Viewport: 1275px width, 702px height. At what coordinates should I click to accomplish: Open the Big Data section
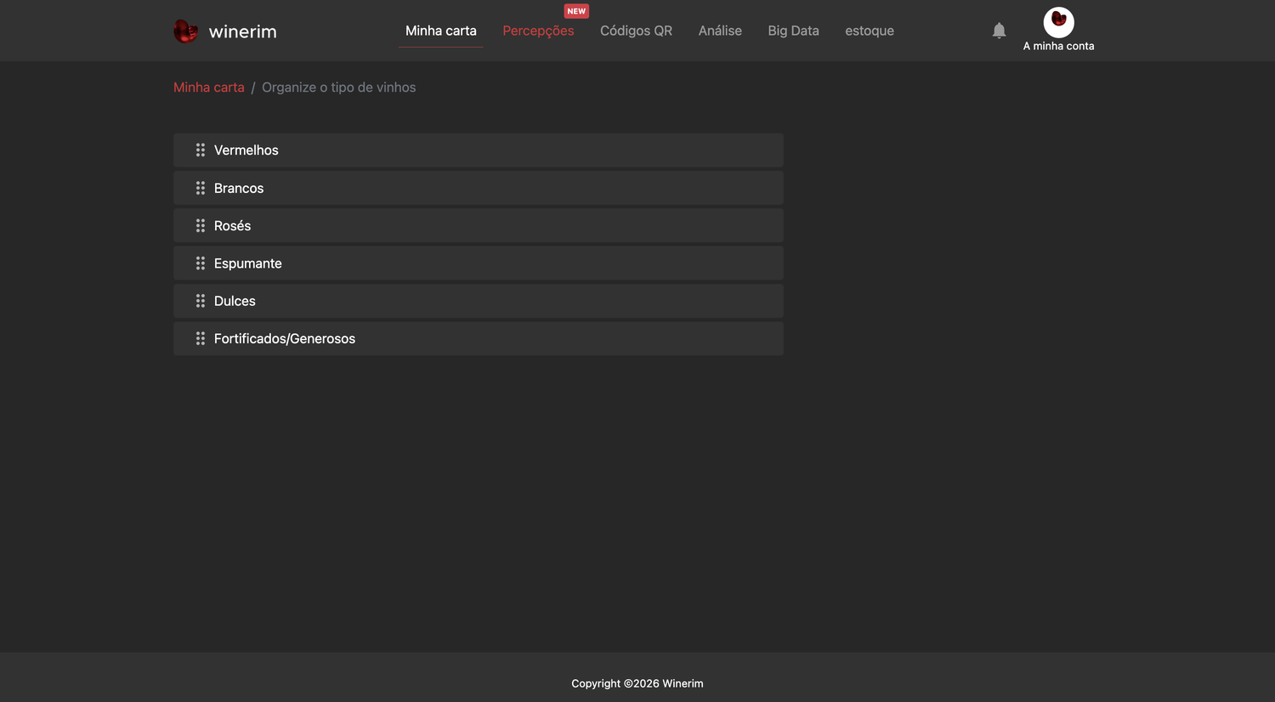[793, 31]
